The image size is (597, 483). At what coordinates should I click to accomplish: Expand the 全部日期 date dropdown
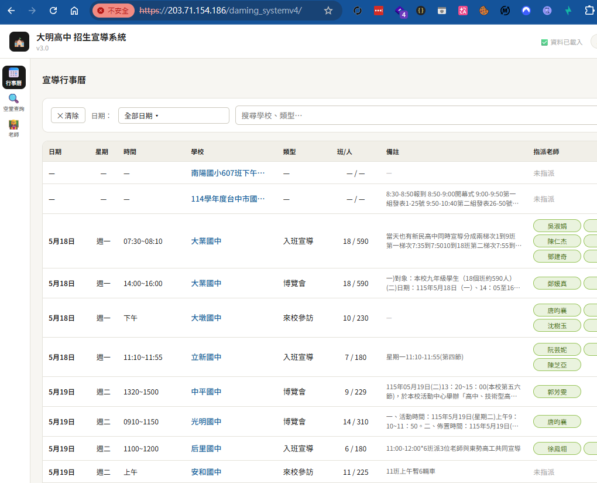pos(174,115)
